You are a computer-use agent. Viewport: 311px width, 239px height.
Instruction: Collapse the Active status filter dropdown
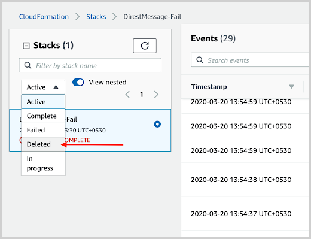43,87
